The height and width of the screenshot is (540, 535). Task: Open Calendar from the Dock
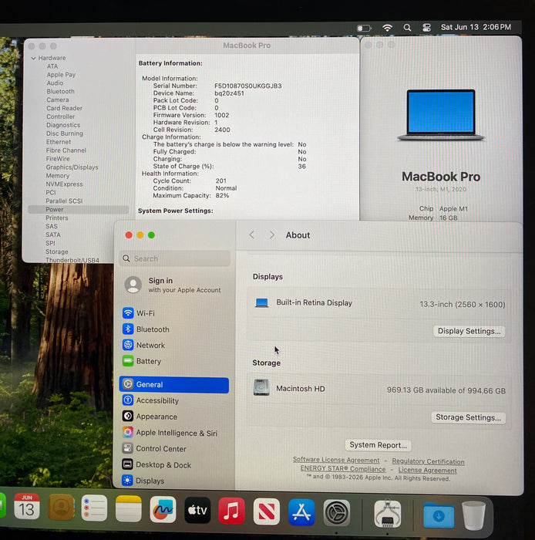pos(26,506)
